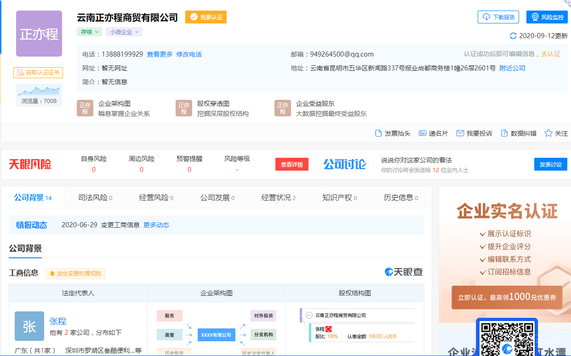The height and width of the screenshot is (356, 571).
Task: Click 风险监控 monitoring button
Action: click(547, 17)
